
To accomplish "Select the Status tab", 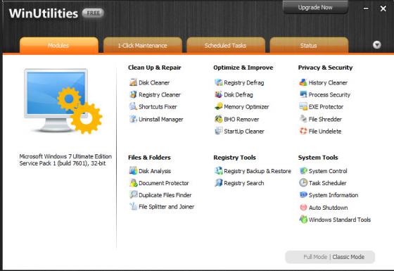I will click(x=309, y=45).
